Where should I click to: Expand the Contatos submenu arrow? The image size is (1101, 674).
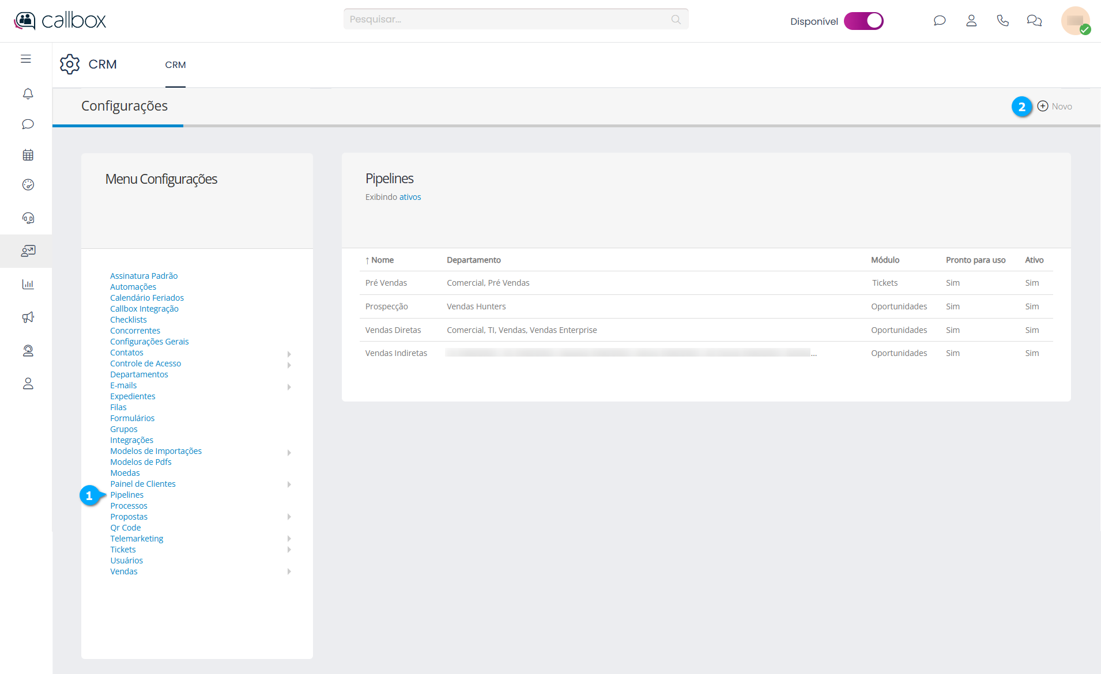pyautogui.click(x=289, y=354)
